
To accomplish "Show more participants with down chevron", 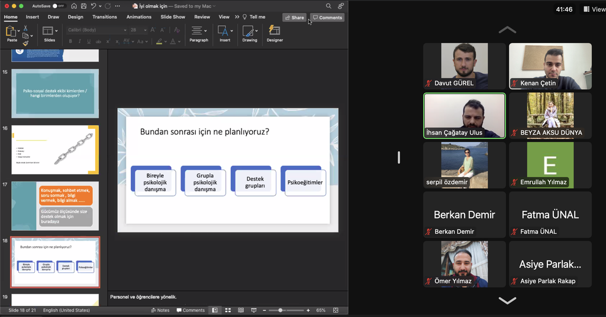I will [x=507, y=300].
